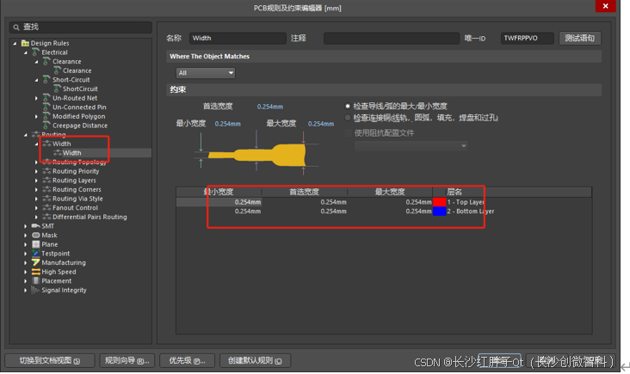Expand the SMT category node
Screen dimensions: 630x374
click(26, 226)
